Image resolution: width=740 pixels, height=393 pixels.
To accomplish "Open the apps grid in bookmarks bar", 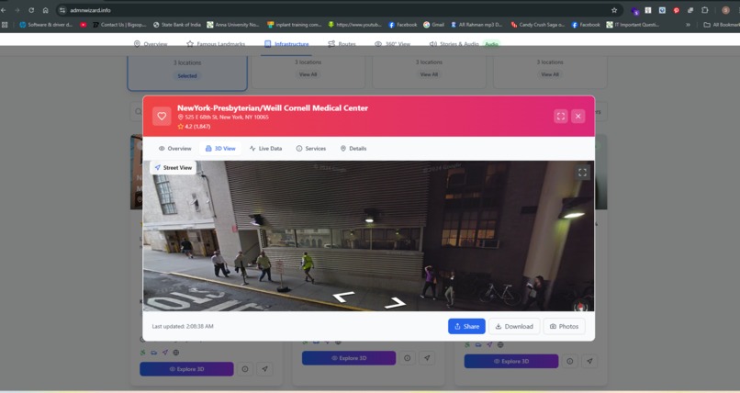I will point(5,25).
